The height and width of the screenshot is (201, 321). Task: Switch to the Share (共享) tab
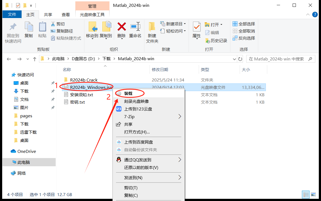point(48,14)
